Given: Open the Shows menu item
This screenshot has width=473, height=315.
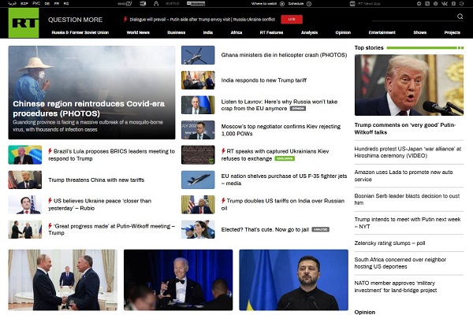Looking at the screenshot, I should [x=420, y=32].
